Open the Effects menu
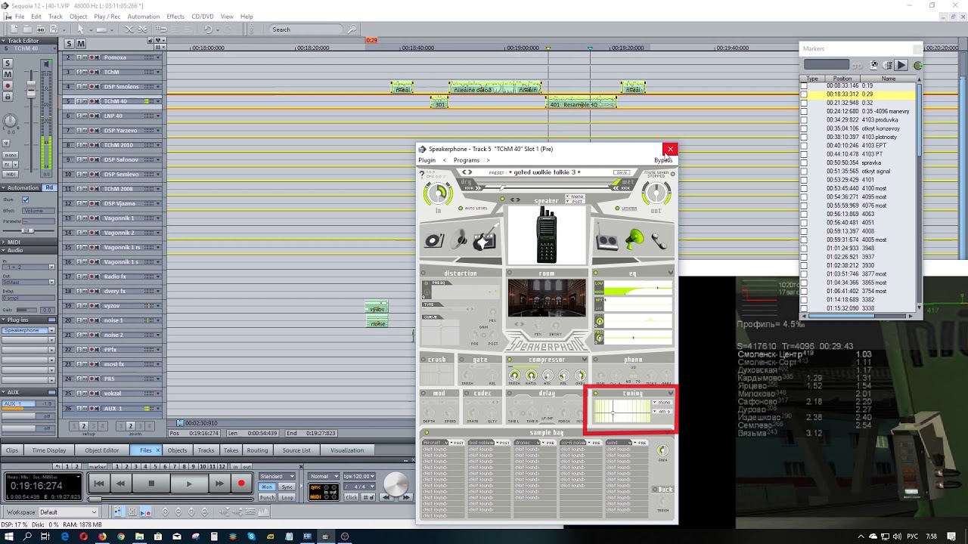Screen dimensions: 968x544 (x=175, y=17)
